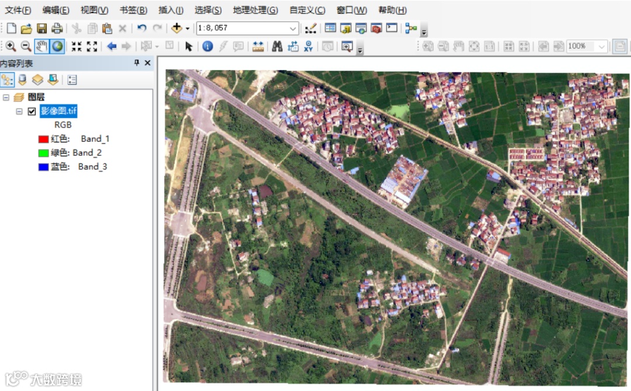Viewport: 631px width, 391px height.
Task: Click the Save document icon
Action: (41, 28)
